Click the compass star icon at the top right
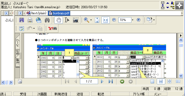185x96 pixels. (x=179, y=5)
